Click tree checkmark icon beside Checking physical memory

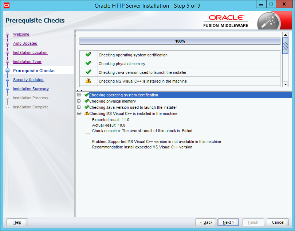tap(87, 101)
